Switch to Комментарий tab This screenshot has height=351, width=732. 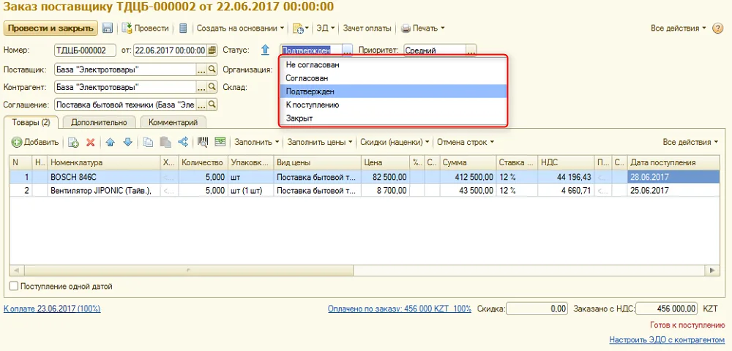(x=173, y=122)
